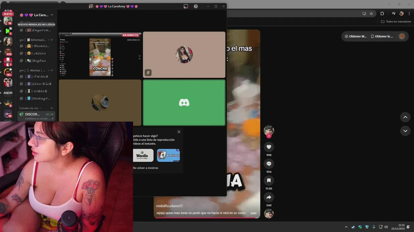Open Chrome extensions puzzle icon
414x232 pixels.
pos(382,14)
